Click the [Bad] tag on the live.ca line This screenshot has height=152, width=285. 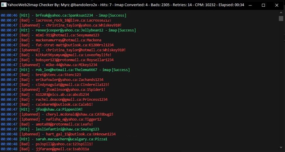(24, 20)
